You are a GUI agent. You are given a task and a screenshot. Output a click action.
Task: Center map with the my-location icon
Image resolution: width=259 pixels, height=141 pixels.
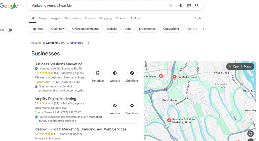(x=250, y=134)
